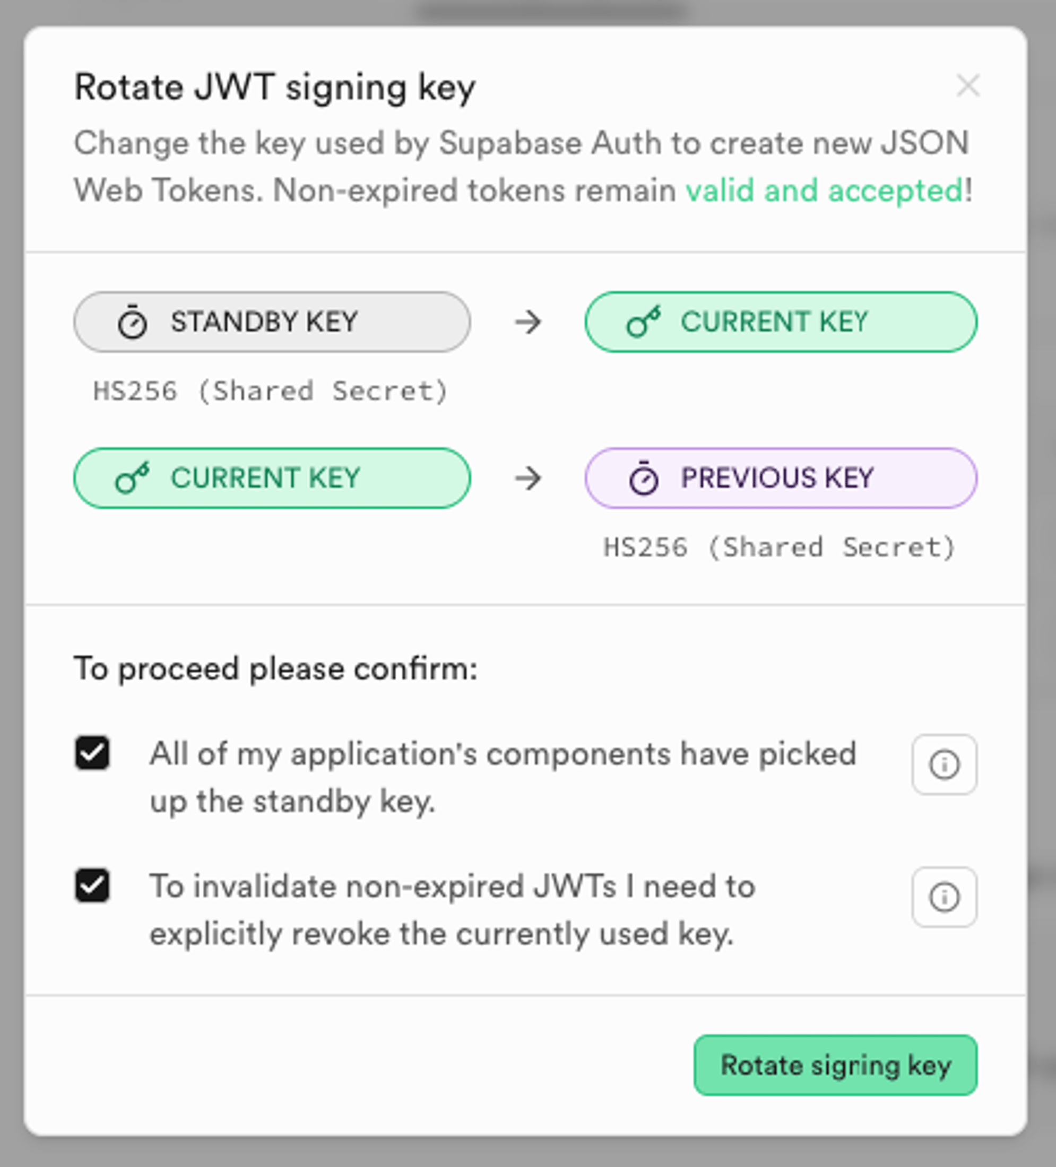Viewport: 1056px width, 1167px height.
Task: Click the key icon on the bottom Current Key badge
Action: point(133,478)
